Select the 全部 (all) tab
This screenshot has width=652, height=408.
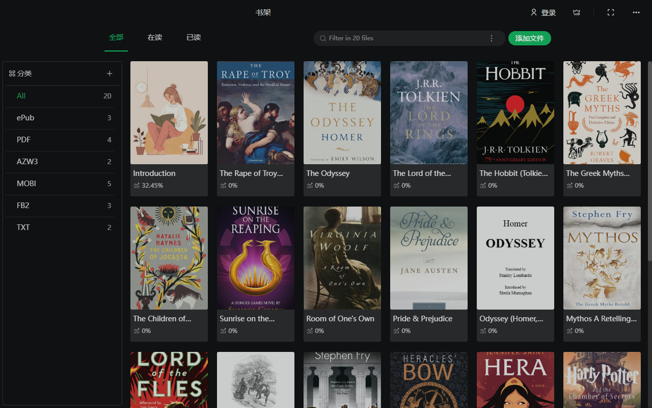click(116, 38)
